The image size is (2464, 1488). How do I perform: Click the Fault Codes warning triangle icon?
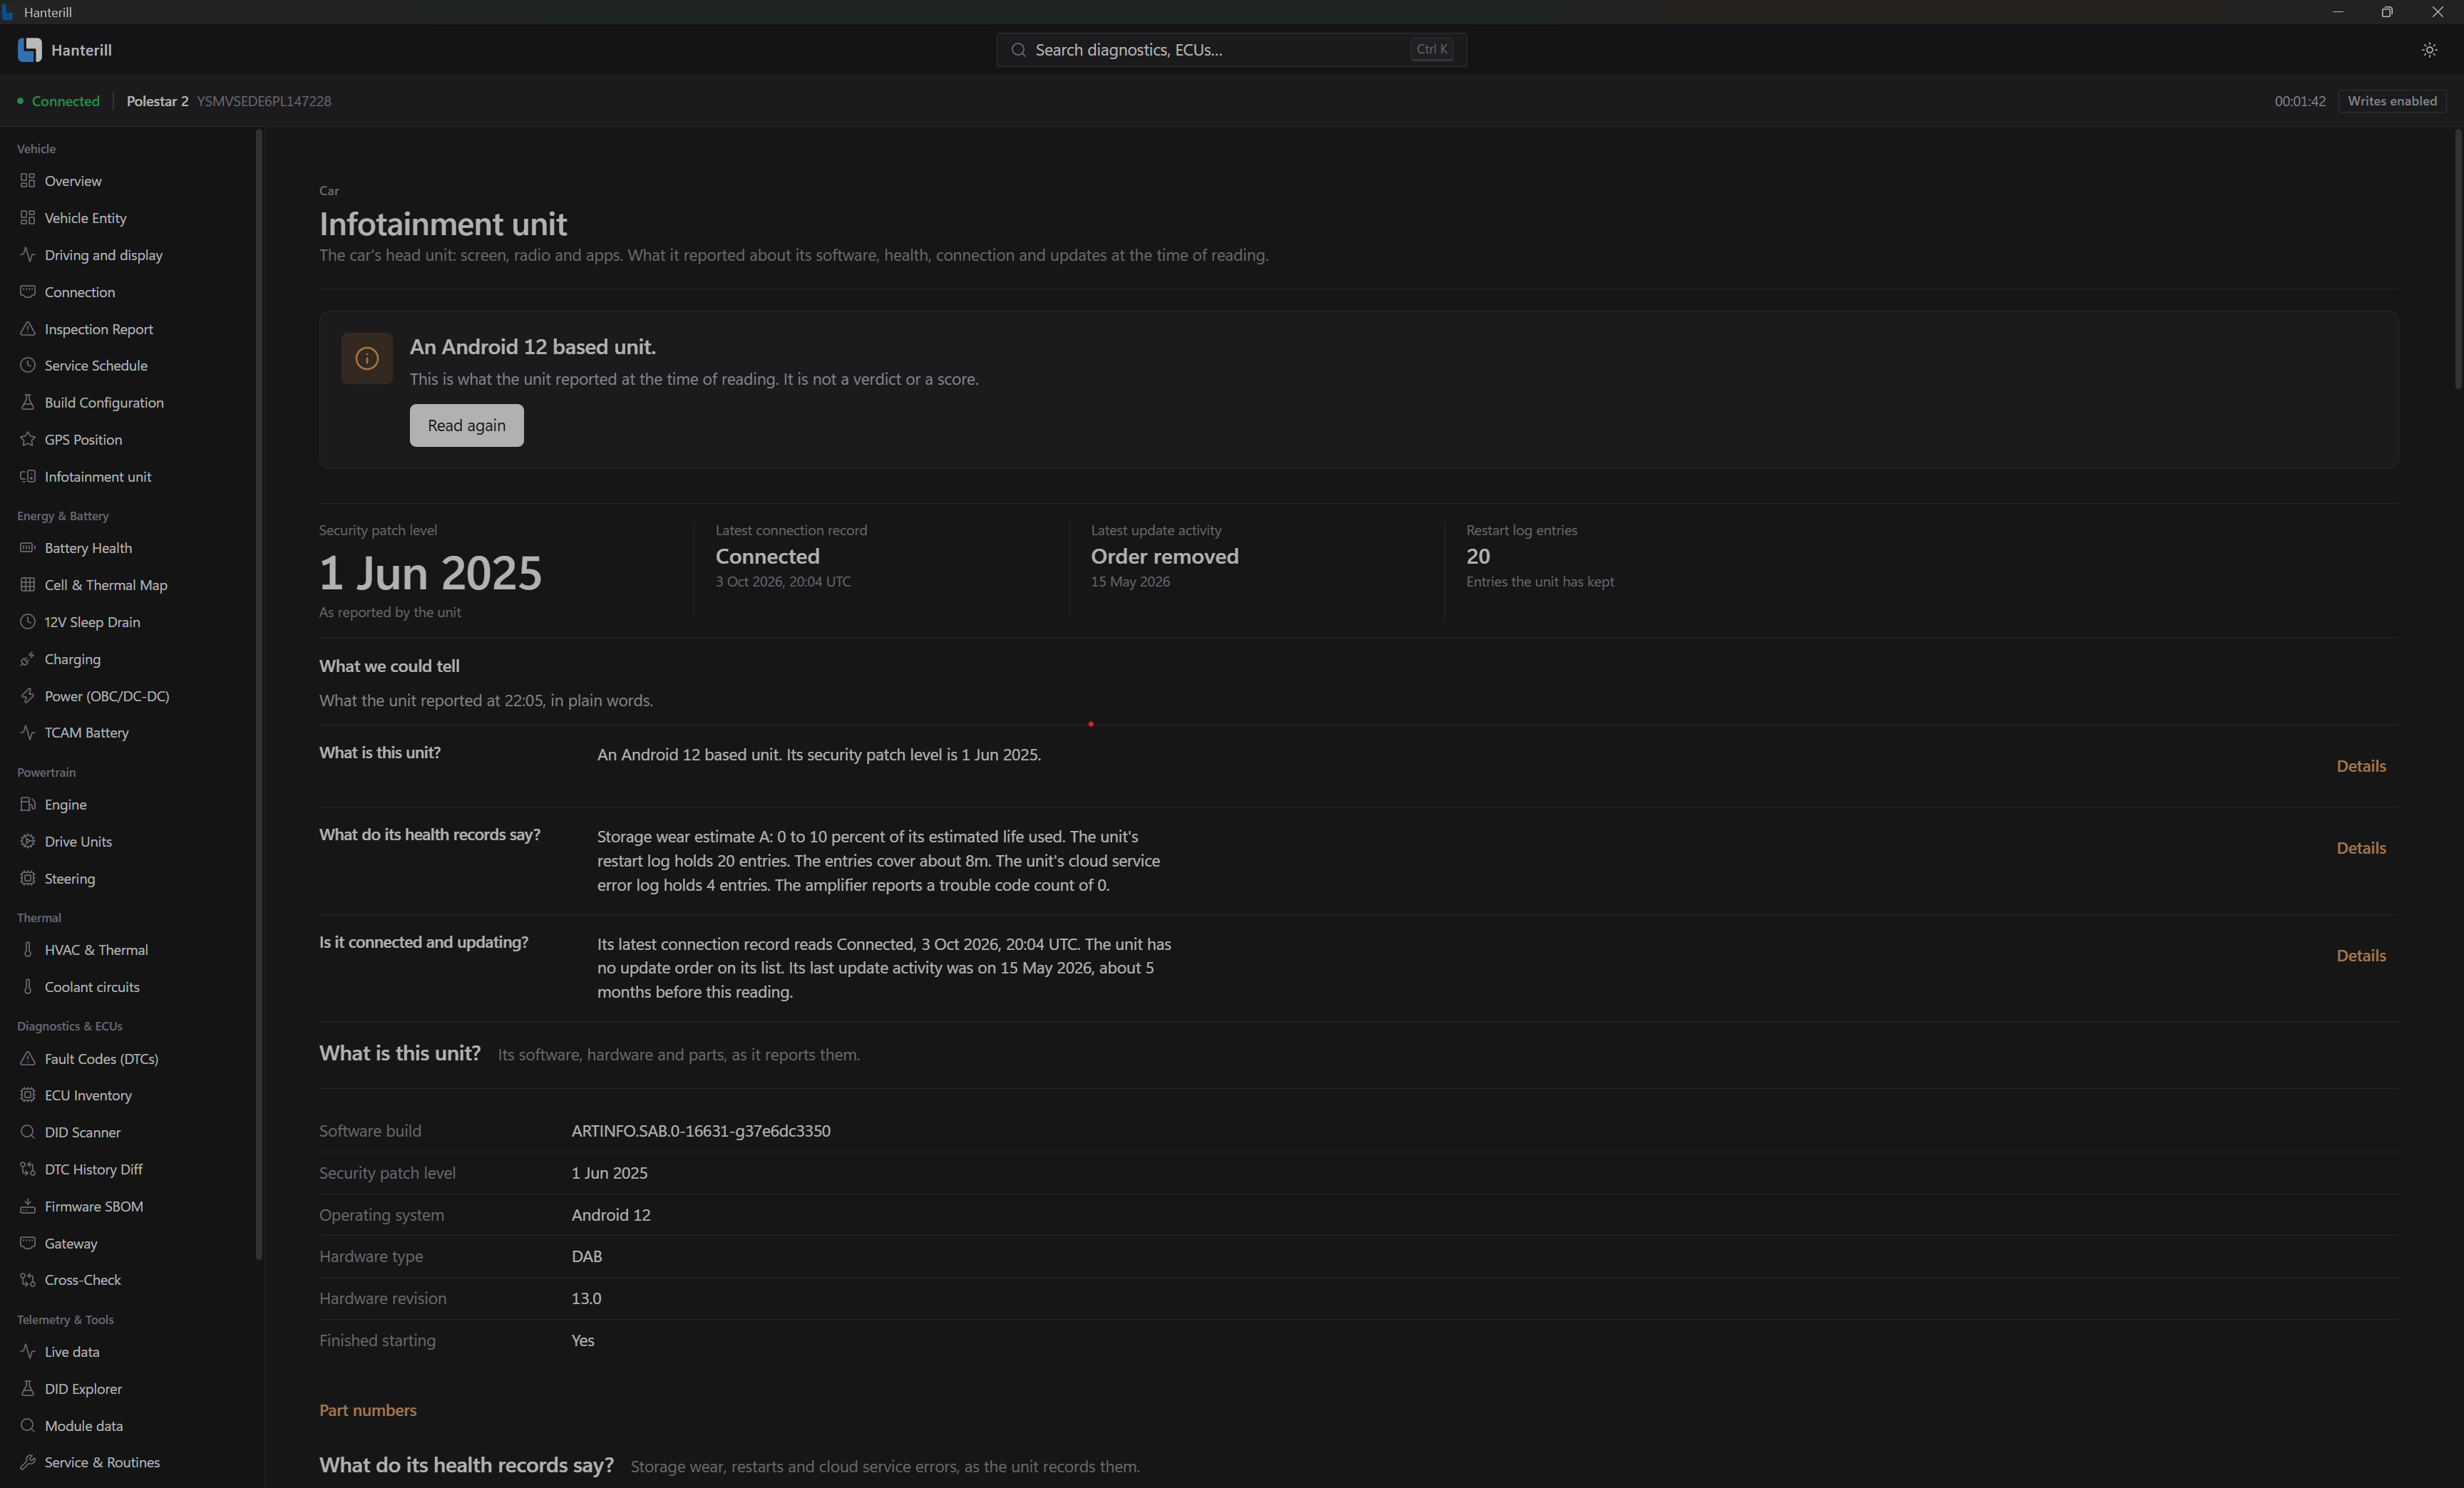pos(28,1058)
